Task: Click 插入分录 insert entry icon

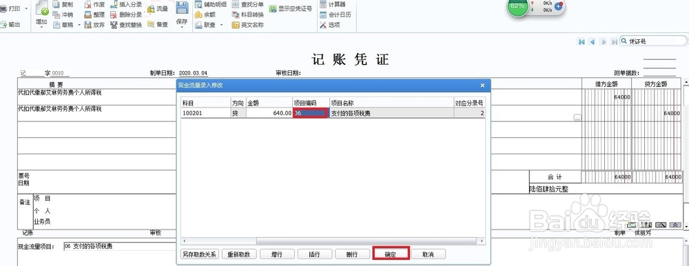Action: tap(114, 4)
